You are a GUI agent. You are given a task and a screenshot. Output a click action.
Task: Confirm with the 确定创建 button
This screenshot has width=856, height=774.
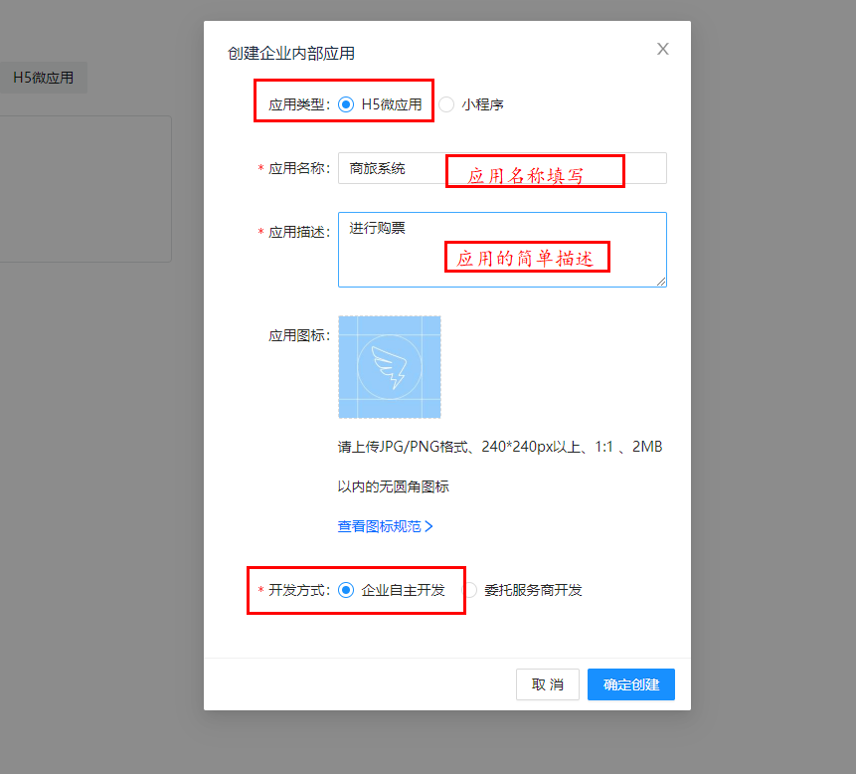click(631, 684)
